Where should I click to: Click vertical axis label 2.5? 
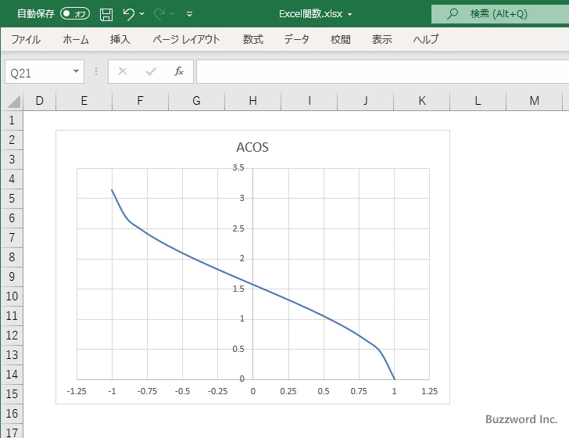pyautogui.click(x=238, y=228)
